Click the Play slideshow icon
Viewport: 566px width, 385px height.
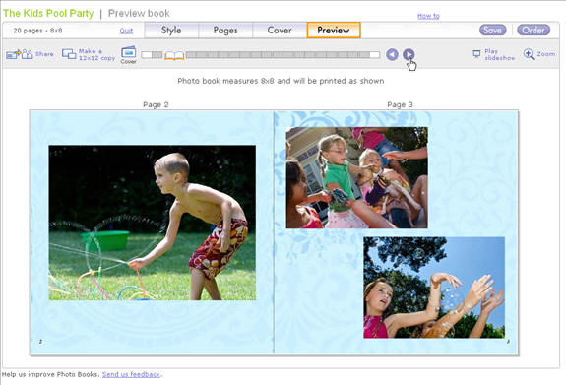click(476, 54)
